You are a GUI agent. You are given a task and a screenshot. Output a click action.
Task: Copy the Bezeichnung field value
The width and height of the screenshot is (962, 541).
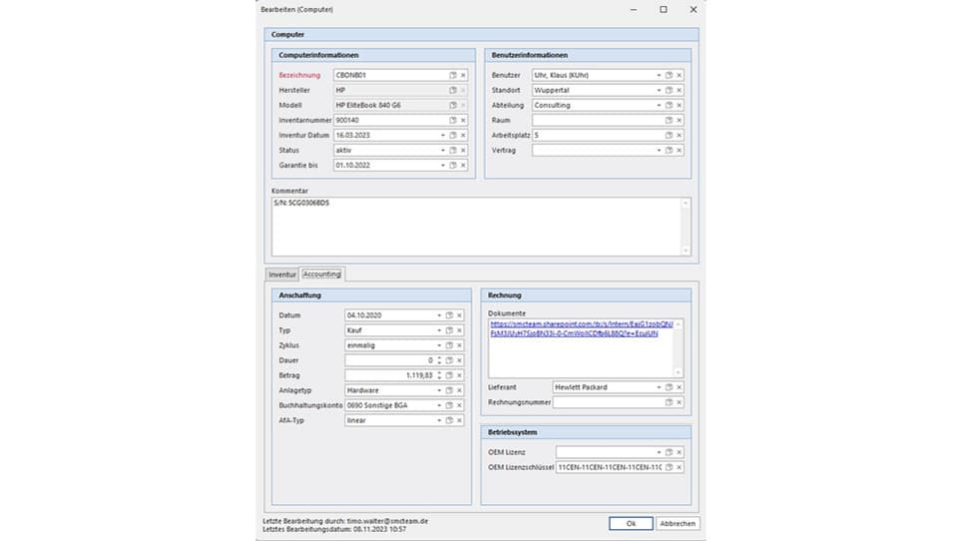coord(453,75)
